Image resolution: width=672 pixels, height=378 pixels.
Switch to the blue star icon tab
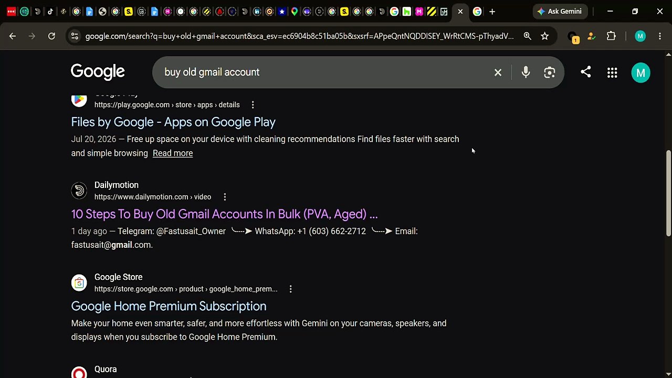pos(282,12)
